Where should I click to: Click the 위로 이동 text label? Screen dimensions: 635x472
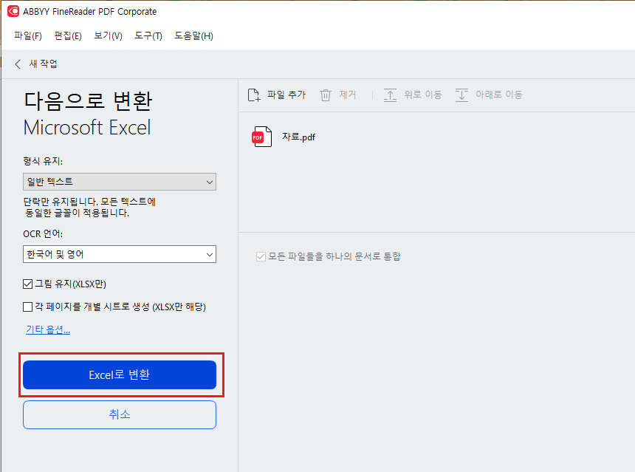(423, 95)
